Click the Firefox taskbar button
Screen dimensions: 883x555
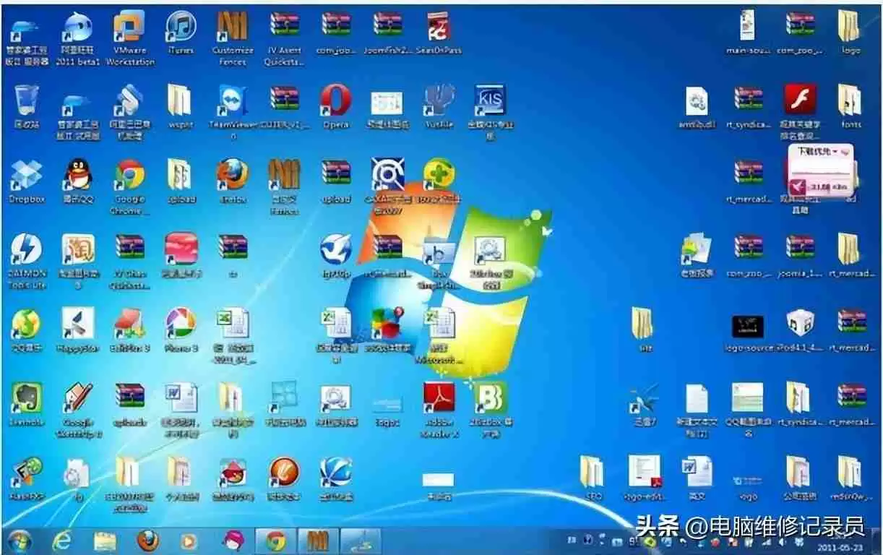(147, 541)
